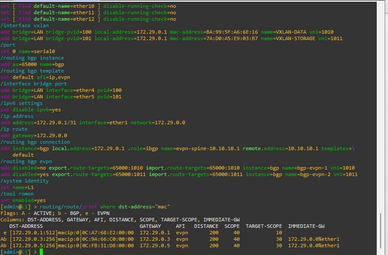Click the command prompt [admin@L1] at bottom
The height and width of the screenshot is (255, 388).
point(15,252)
